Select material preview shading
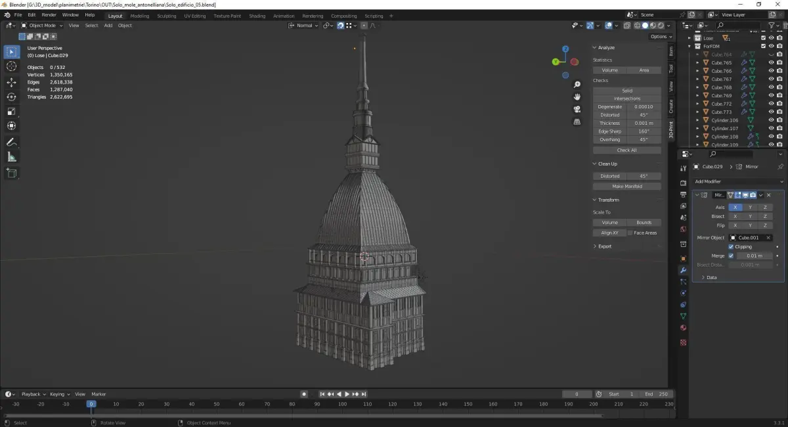Image resolution: width=788 pixels, height=427 pixels. pyautogui.click(x=652, y=26)
